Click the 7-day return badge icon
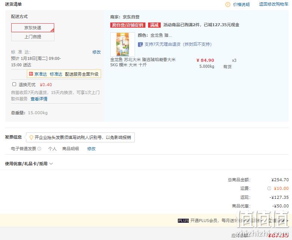 (140, 45)
